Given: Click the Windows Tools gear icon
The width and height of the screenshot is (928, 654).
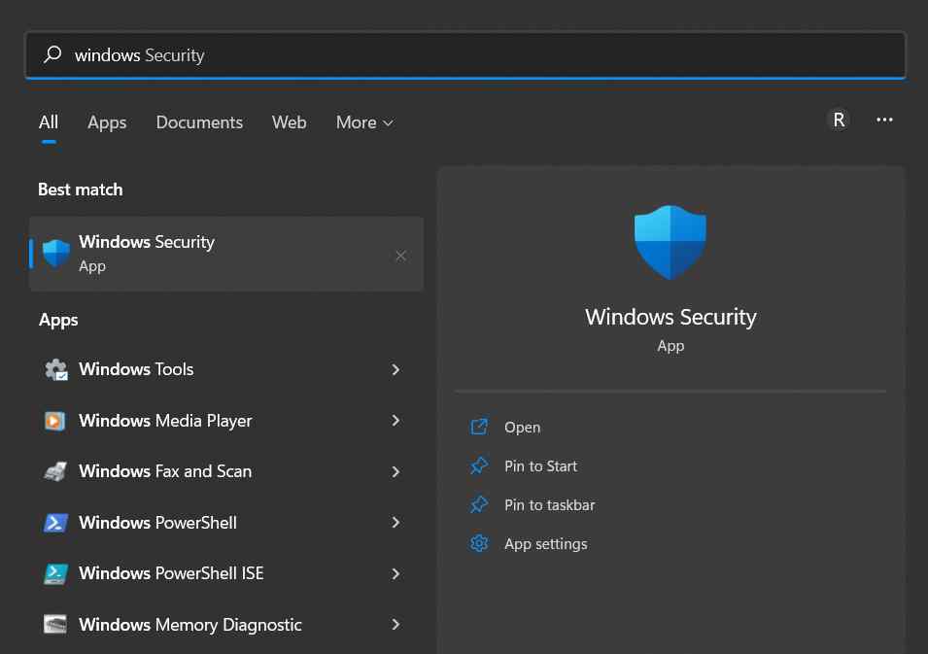Looking at the screenshot, I should click(56, 369).
